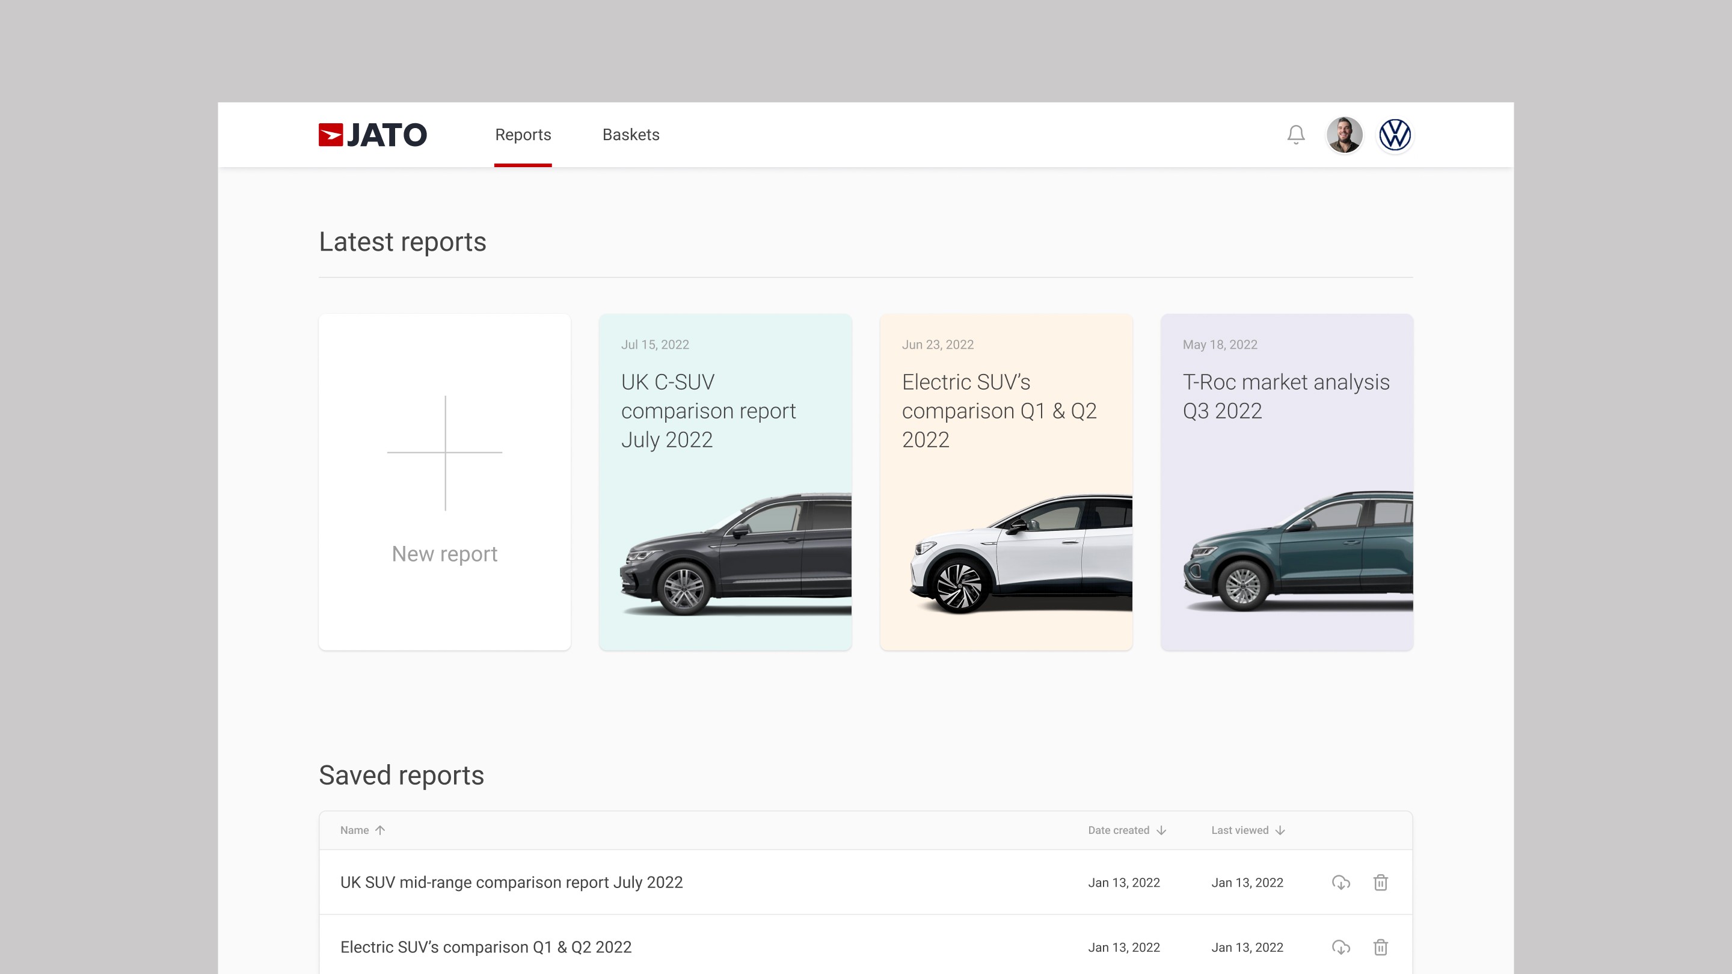Screen dimensions: 1732x974
Task: Switch to the Baskets tab
Action: [631, 135]
